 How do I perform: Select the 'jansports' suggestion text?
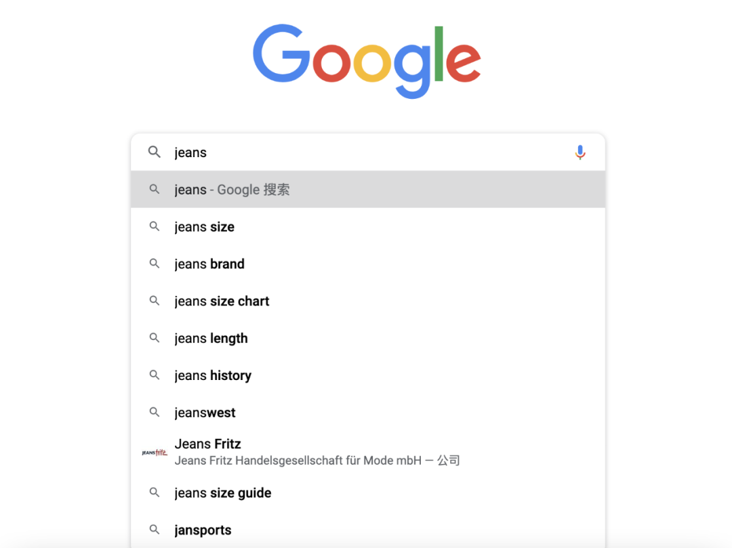203,530
